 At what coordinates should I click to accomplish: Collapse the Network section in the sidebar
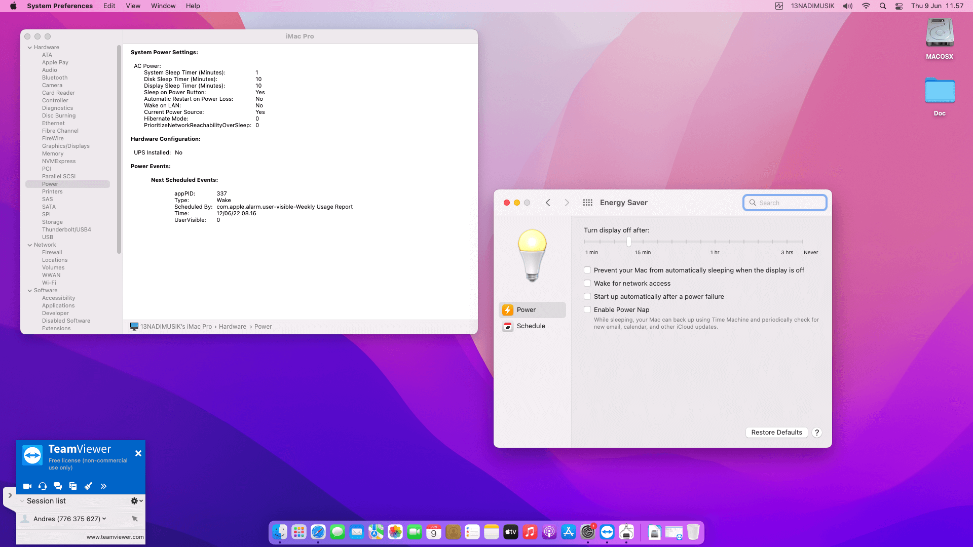pos(30,245)
